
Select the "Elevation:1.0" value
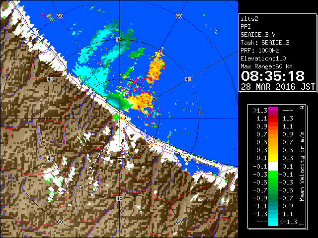tap(263, 59)
